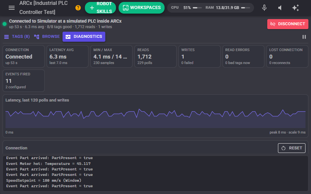
Task: Click the Reads 1,712 card
Action: (x=155, y=56)
